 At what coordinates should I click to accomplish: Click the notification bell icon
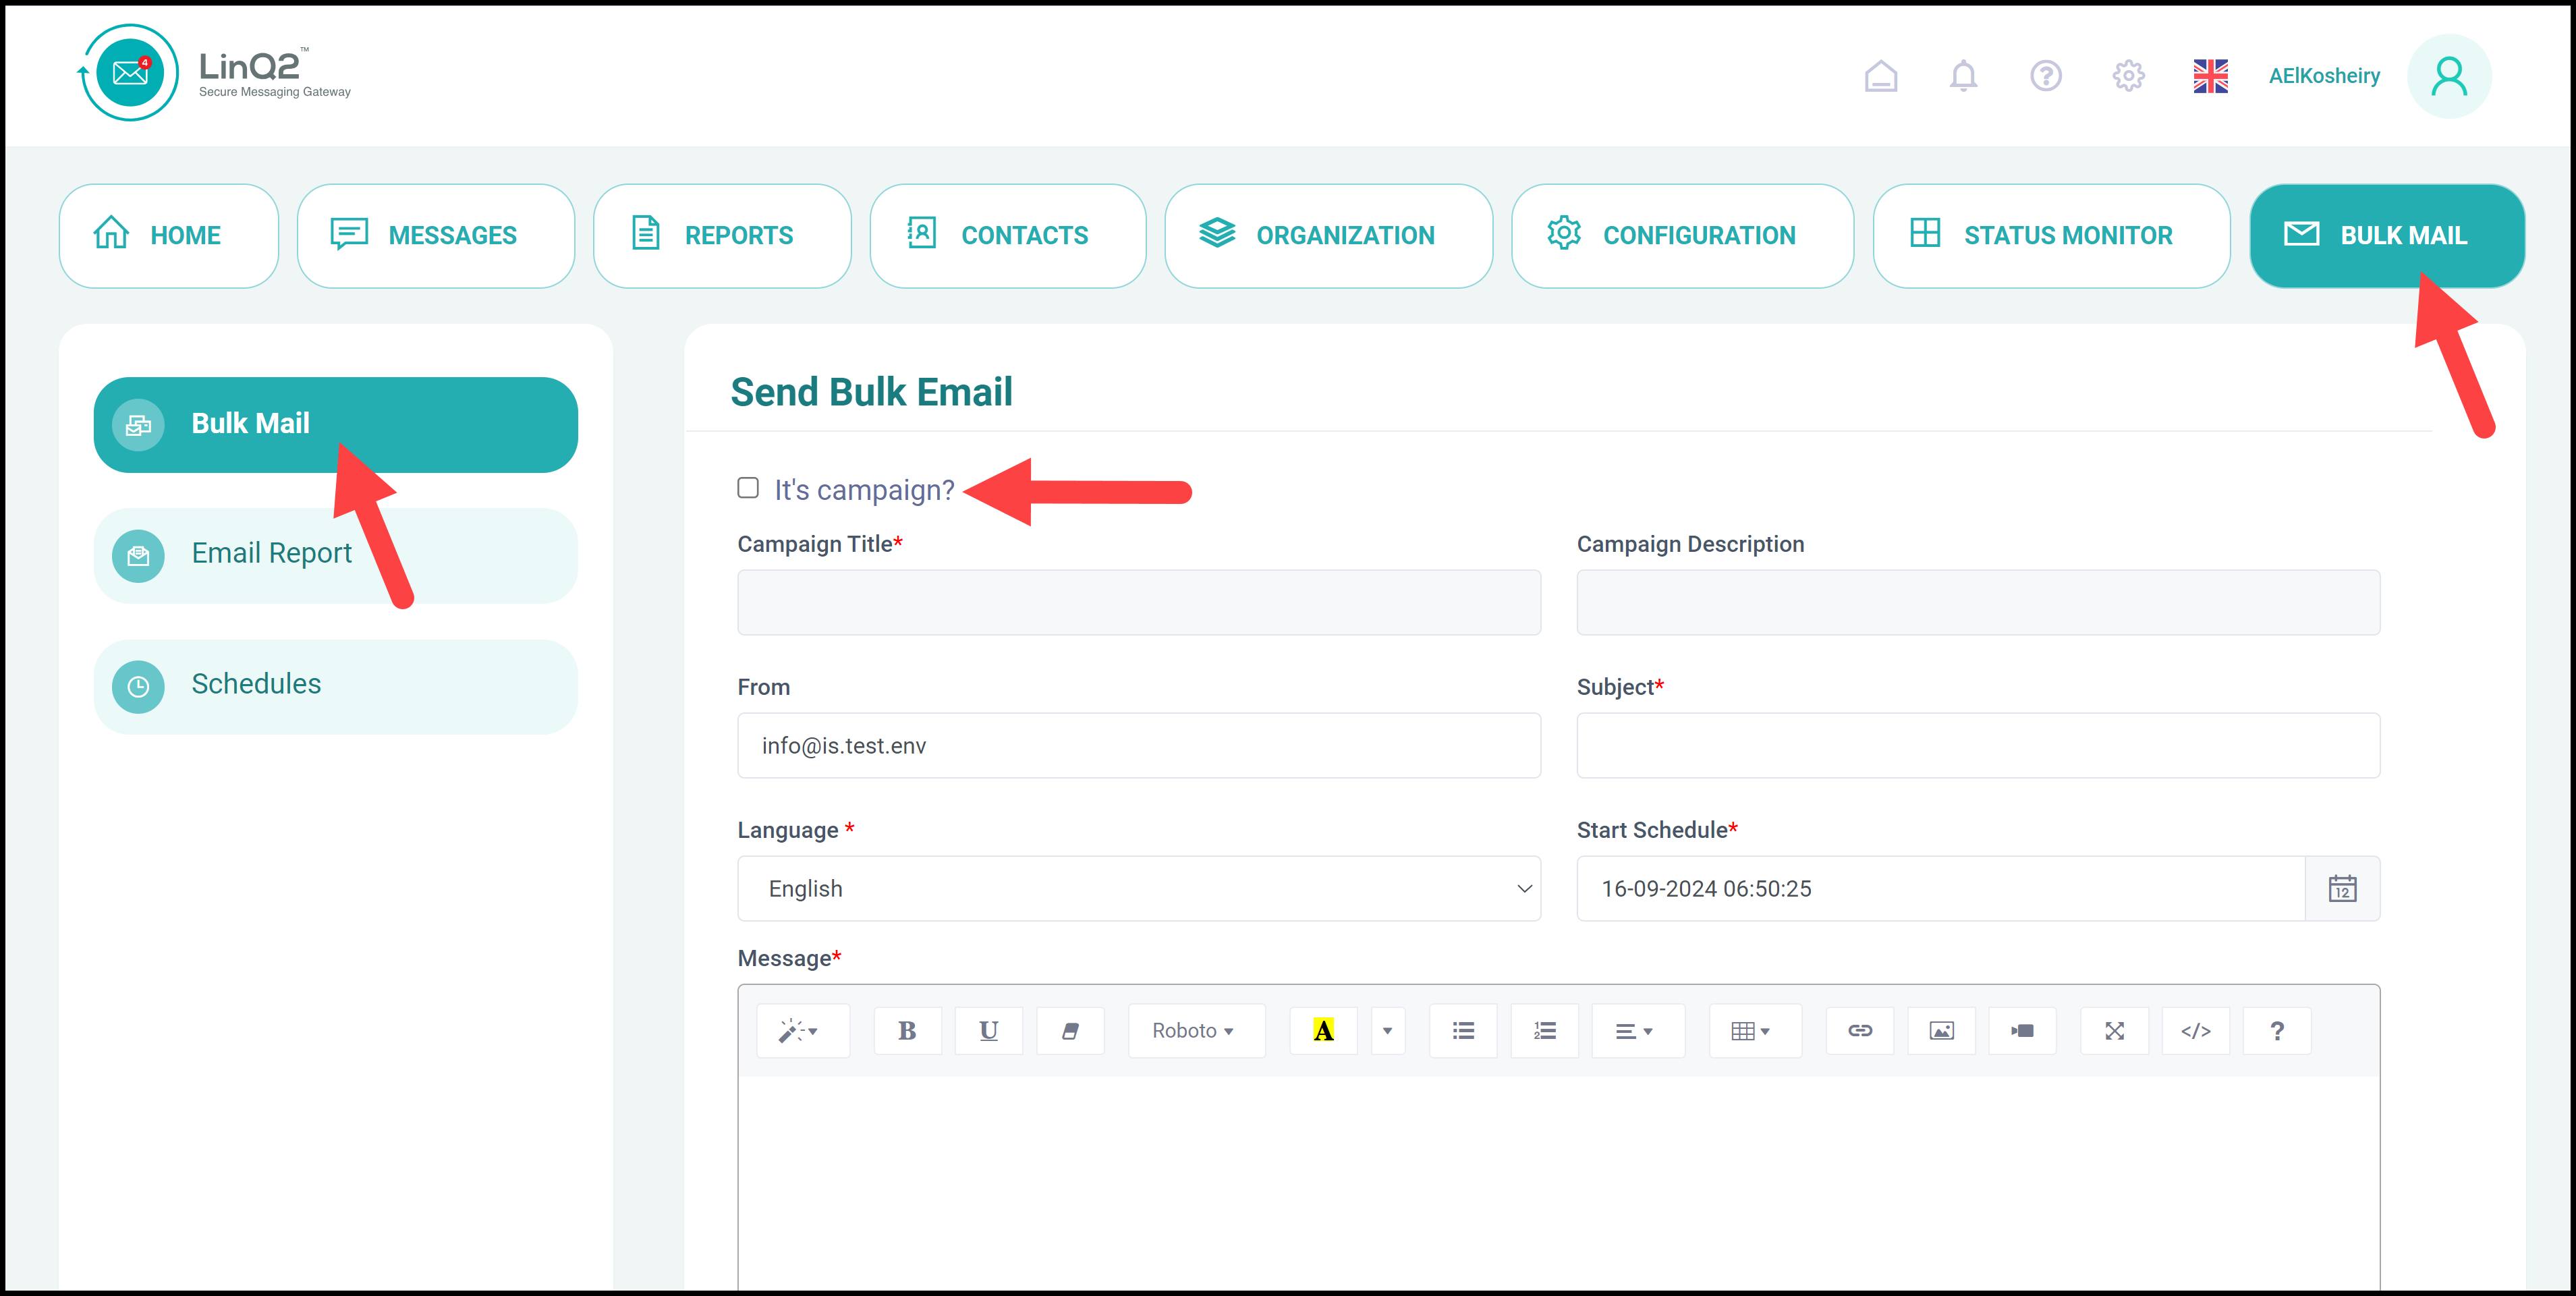[x=1963, y=76]
